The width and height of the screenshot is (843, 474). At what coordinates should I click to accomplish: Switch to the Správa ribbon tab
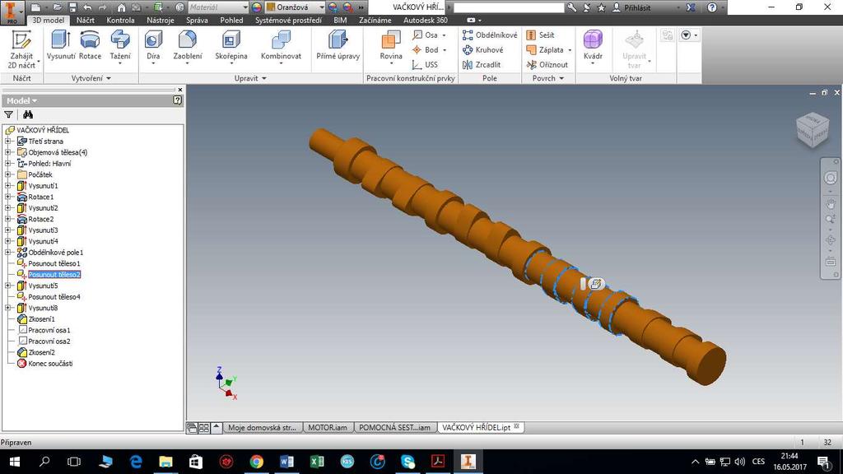(197, 20)
